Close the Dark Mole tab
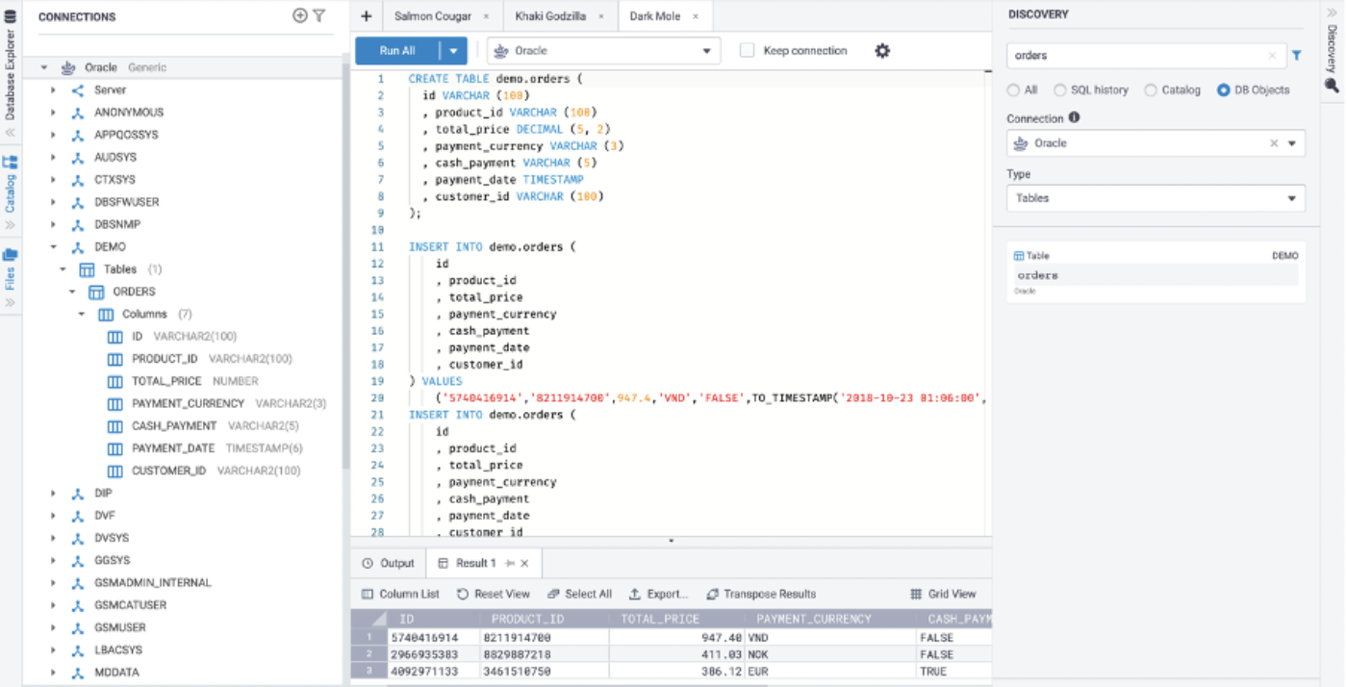1347x687 pixels. click(x=696, y=16)
